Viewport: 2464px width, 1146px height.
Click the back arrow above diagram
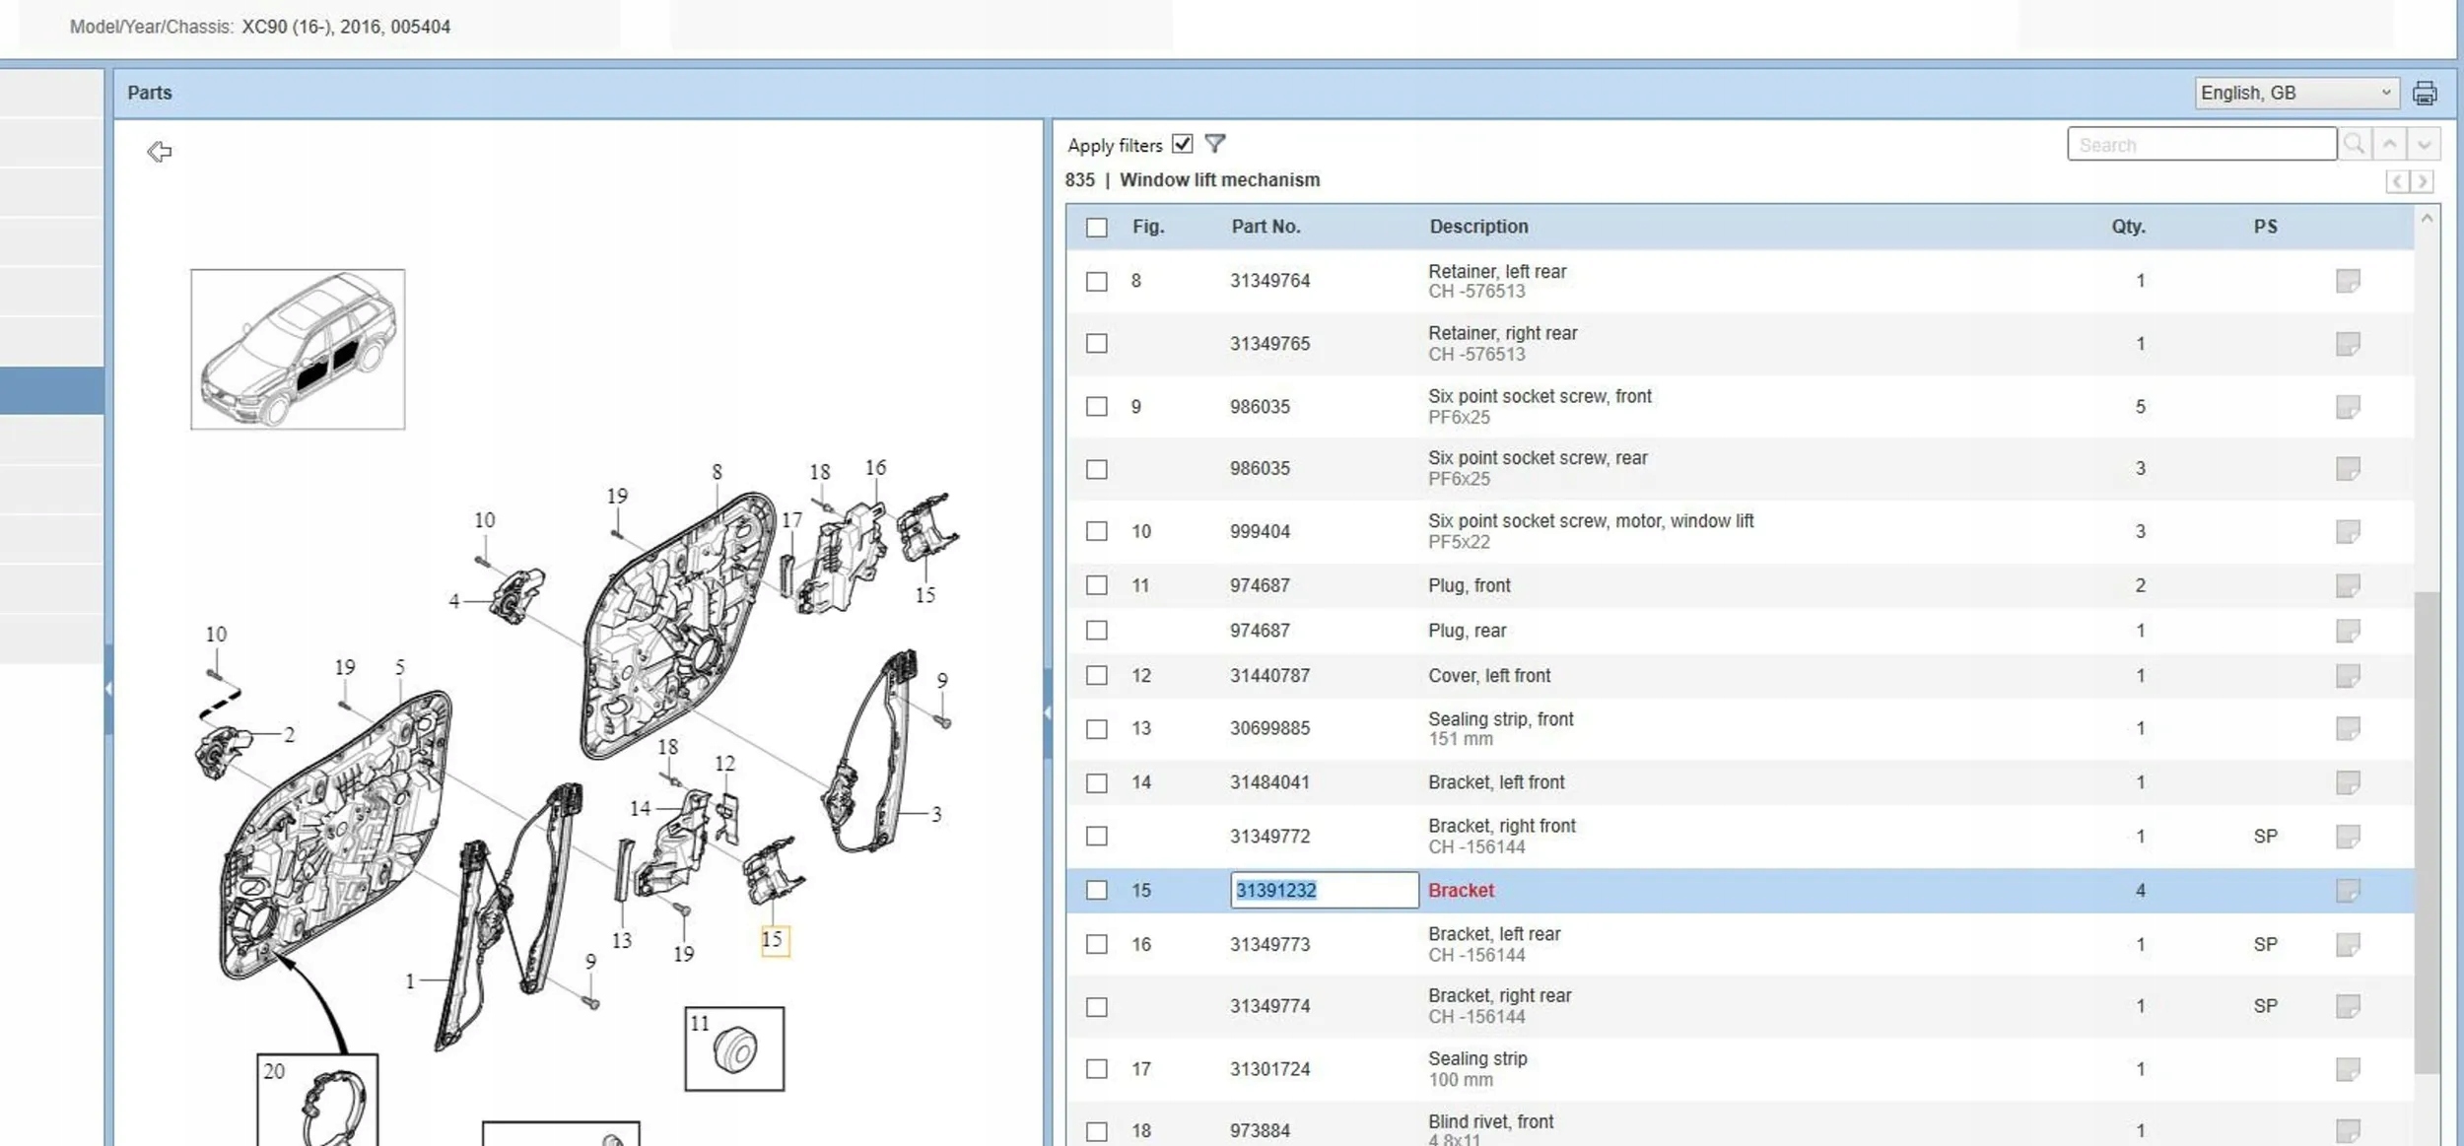click(x=160, y=152)
